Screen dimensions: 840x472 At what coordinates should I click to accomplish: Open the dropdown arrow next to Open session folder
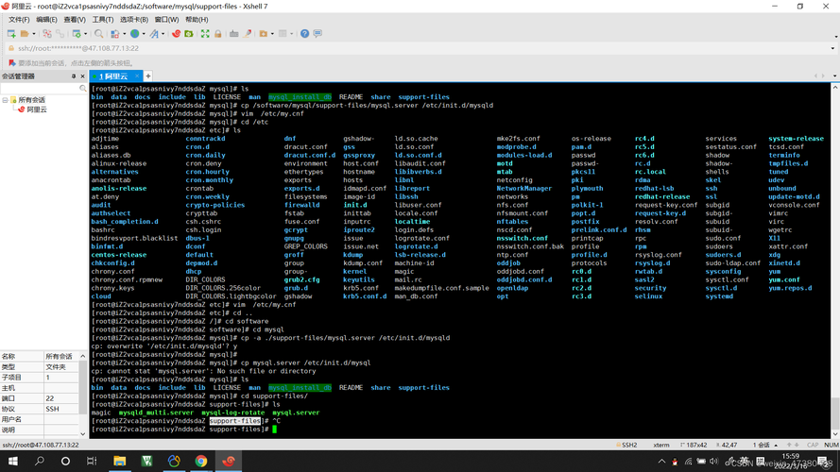coord(34,34)
